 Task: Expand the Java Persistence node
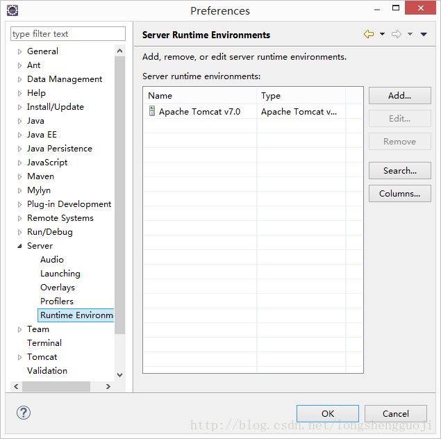19,149
